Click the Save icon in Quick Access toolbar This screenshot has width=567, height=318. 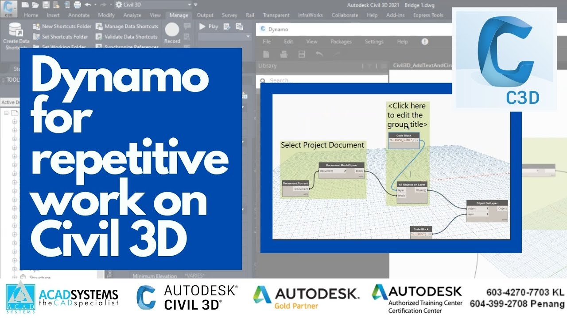46,5
